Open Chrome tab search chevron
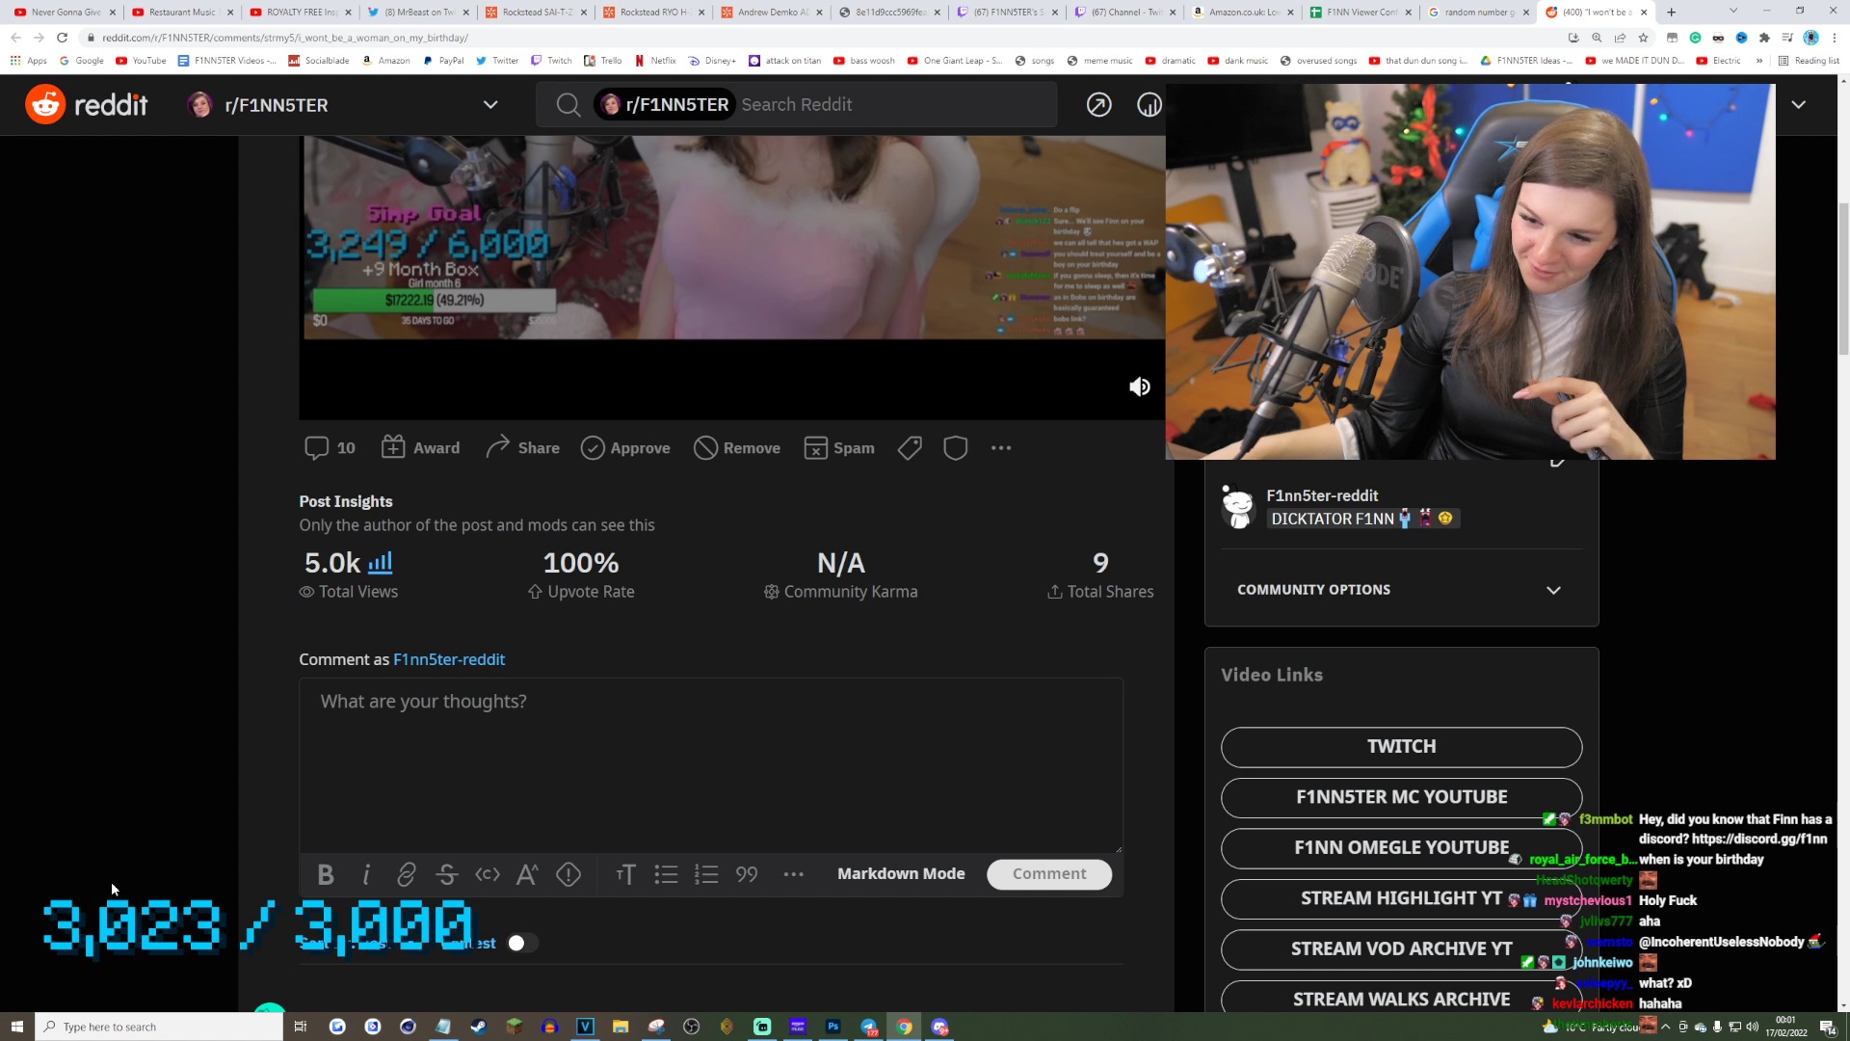 click(1732, 12)
